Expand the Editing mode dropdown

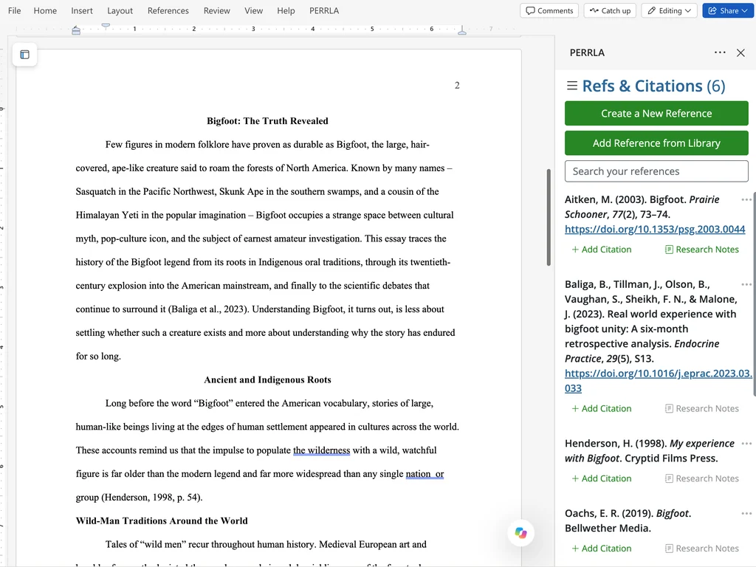tap(669, 10)
